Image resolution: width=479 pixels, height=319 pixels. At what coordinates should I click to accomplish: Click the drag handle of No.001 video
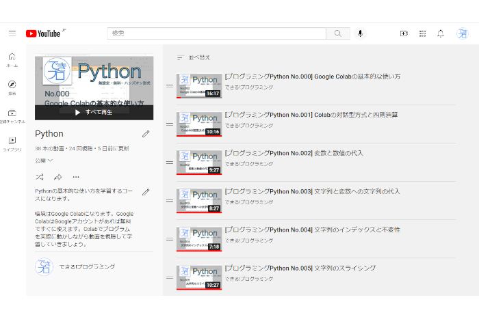(170, 124)
